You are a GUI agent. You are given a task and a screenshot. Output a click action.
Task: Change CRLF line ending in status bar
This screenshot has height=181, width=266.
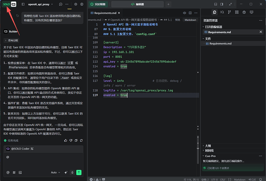(223, 179)
